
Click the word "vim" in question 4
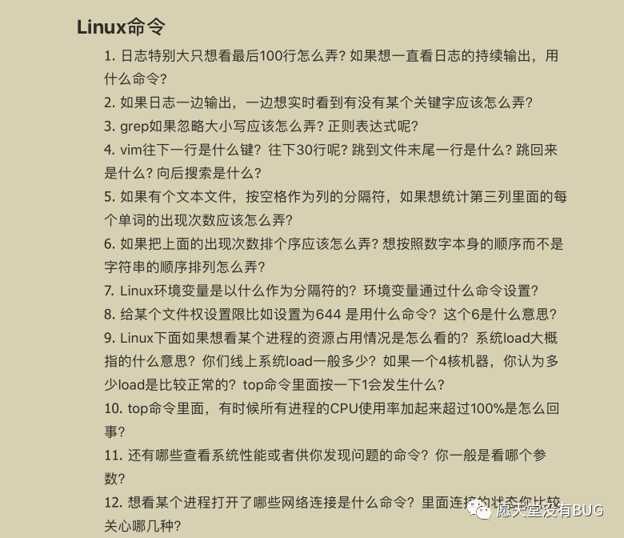pos(131,150)
